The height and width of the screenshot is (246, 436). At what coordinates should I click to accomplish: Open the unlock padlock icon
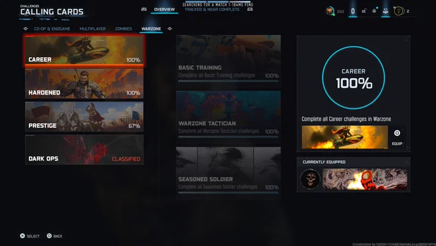click(364, 11)
